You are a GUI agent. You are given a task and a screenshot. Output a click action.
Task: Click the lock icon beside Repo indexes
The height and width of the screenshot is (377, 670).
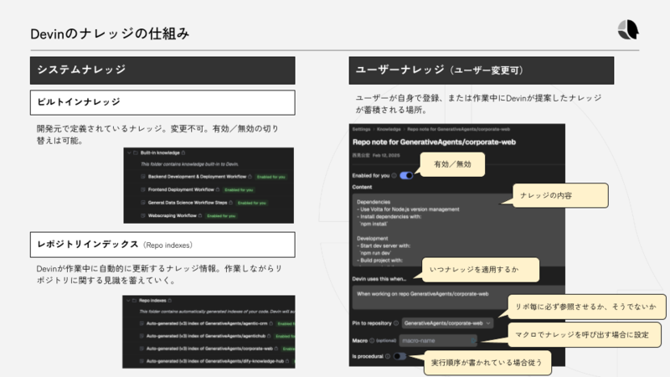170,301
